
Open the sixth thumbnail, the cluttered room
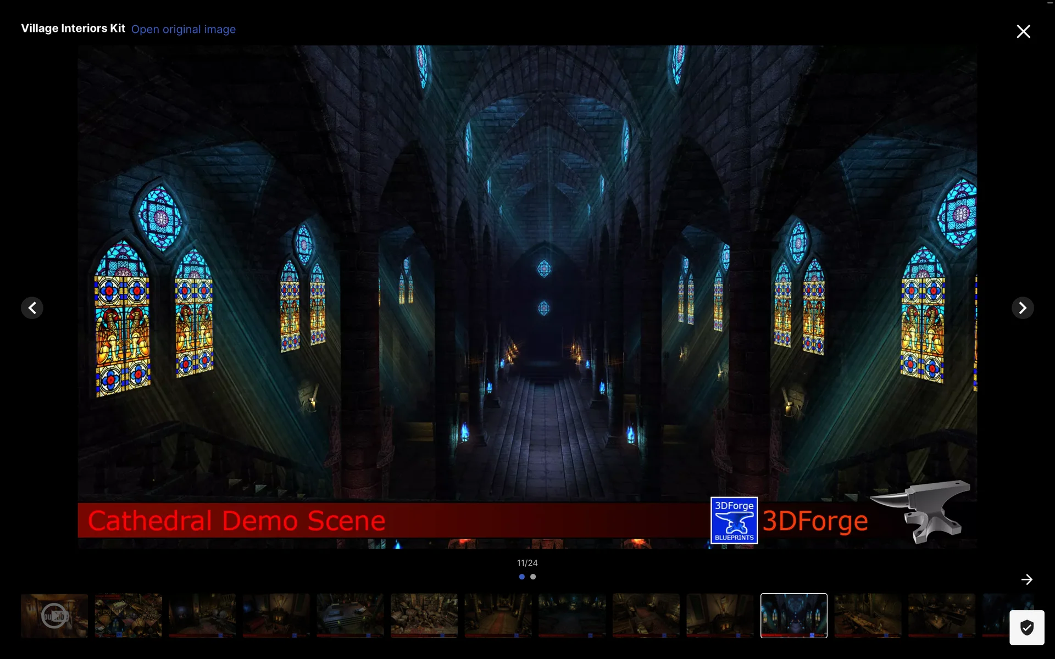click(424, 615)
